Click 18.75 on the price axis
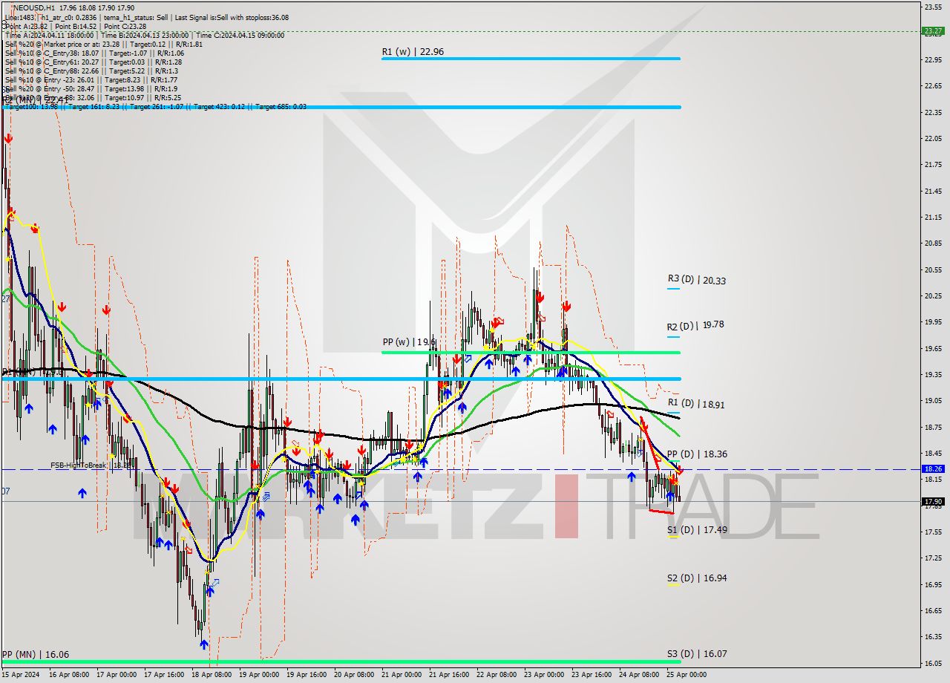 tap(932, 428)
